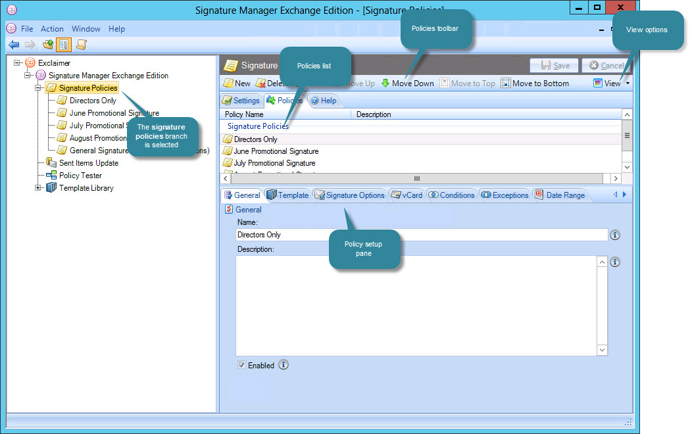
Task: Open the View options dropdown
Action: pyautogui.click(x=612, y=83)
